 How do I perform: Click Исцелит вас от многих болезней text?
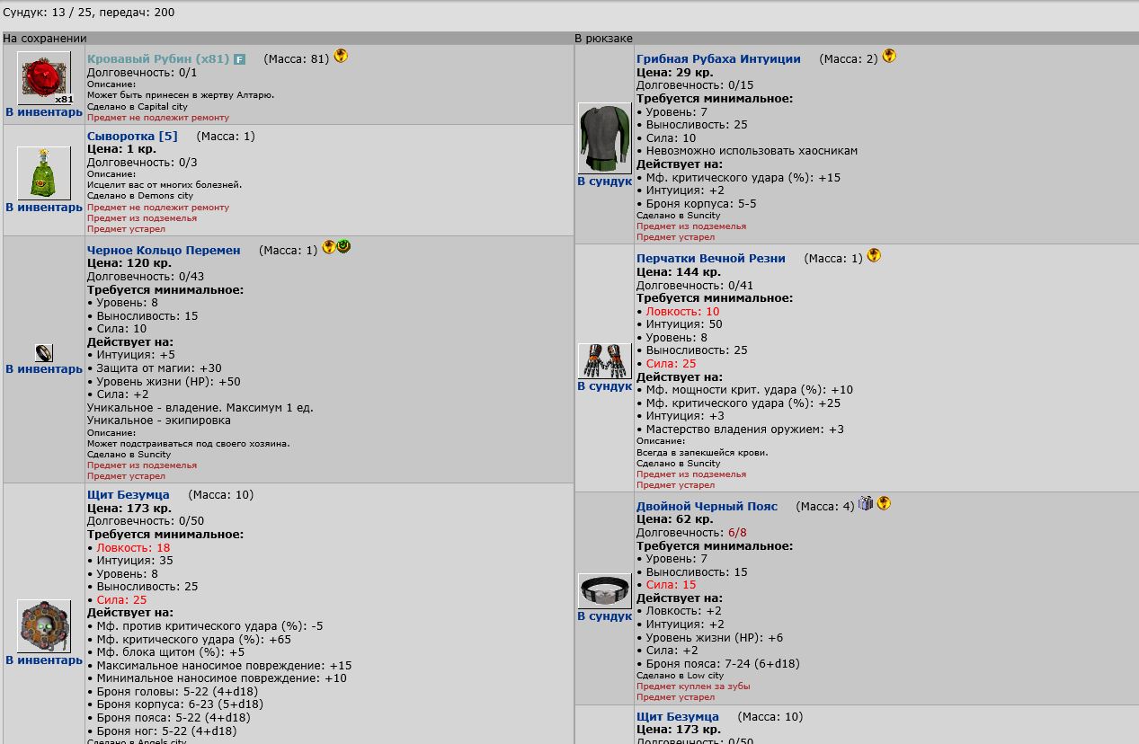point(165,185)
